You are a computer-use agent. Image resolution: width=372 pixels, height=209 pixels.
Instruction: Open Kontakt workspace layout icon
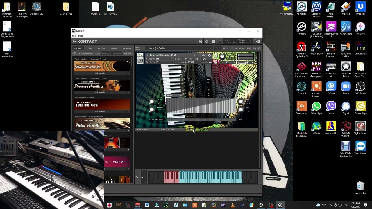tap(213, 42)
